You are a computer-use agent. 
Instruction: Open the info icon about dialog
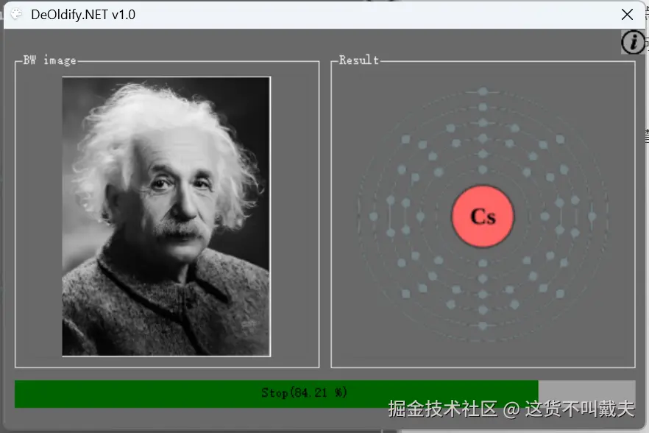click(634, 42)
